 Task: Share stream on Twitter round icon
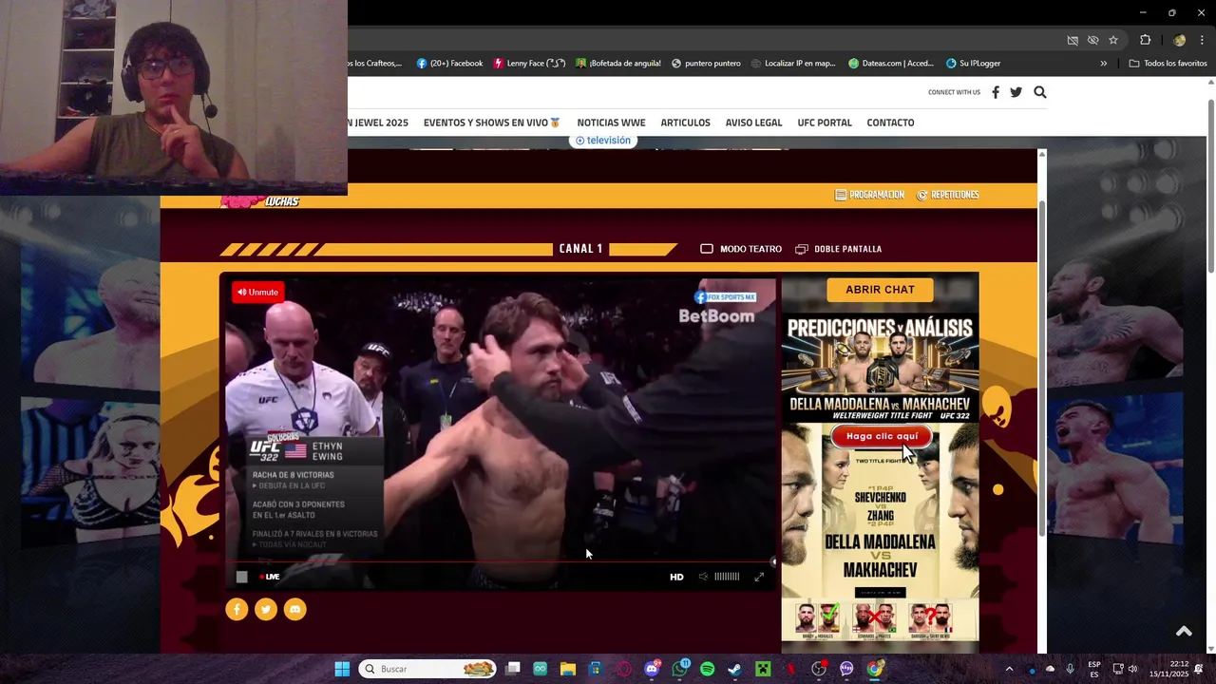point(266,609)
